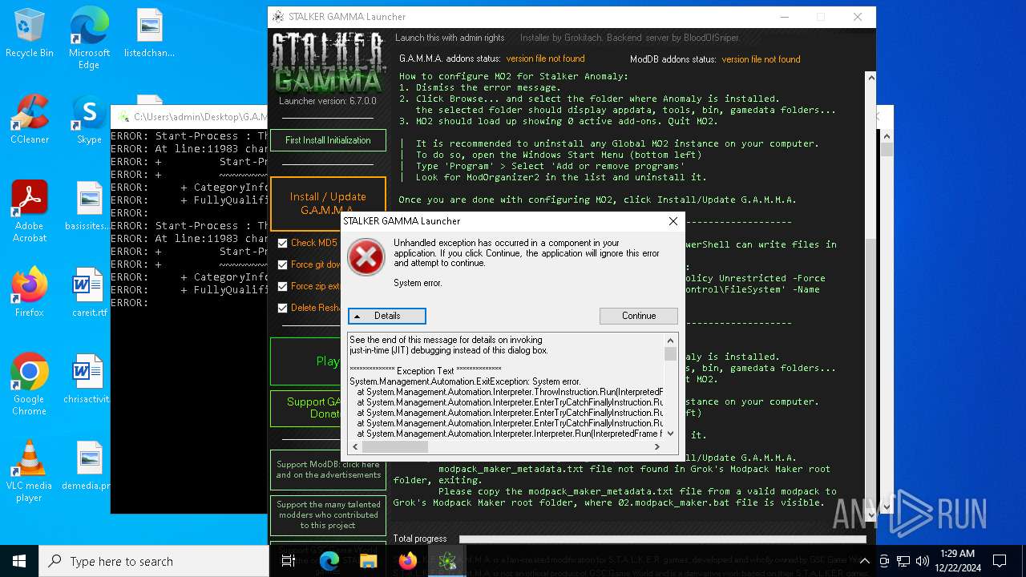Toggle the Force git download checkbox
This screenshot has height=577, width=1026.
tap(282, 264)
